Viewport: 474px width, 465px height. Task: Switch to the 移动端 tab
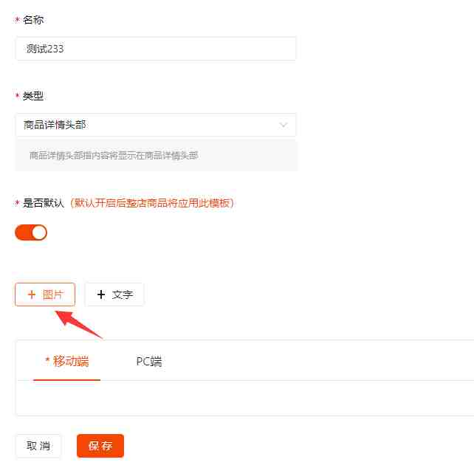[66, 361]
